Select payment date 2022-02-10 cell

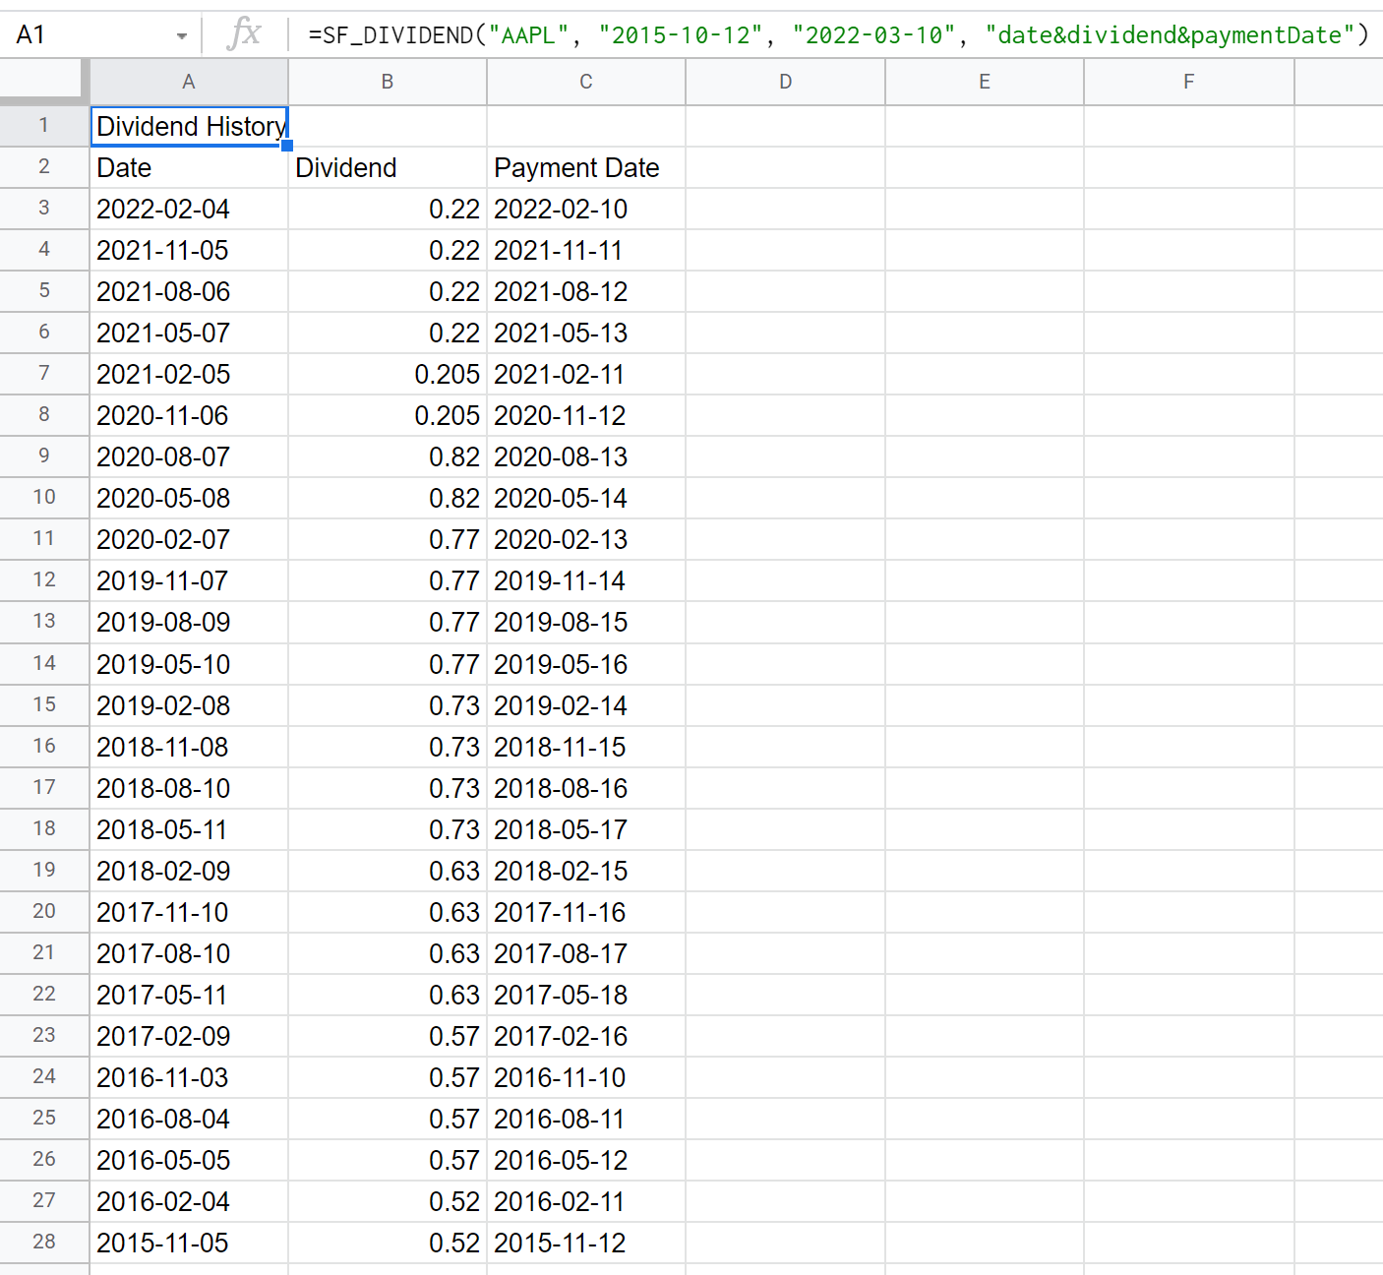click(586, 209)
